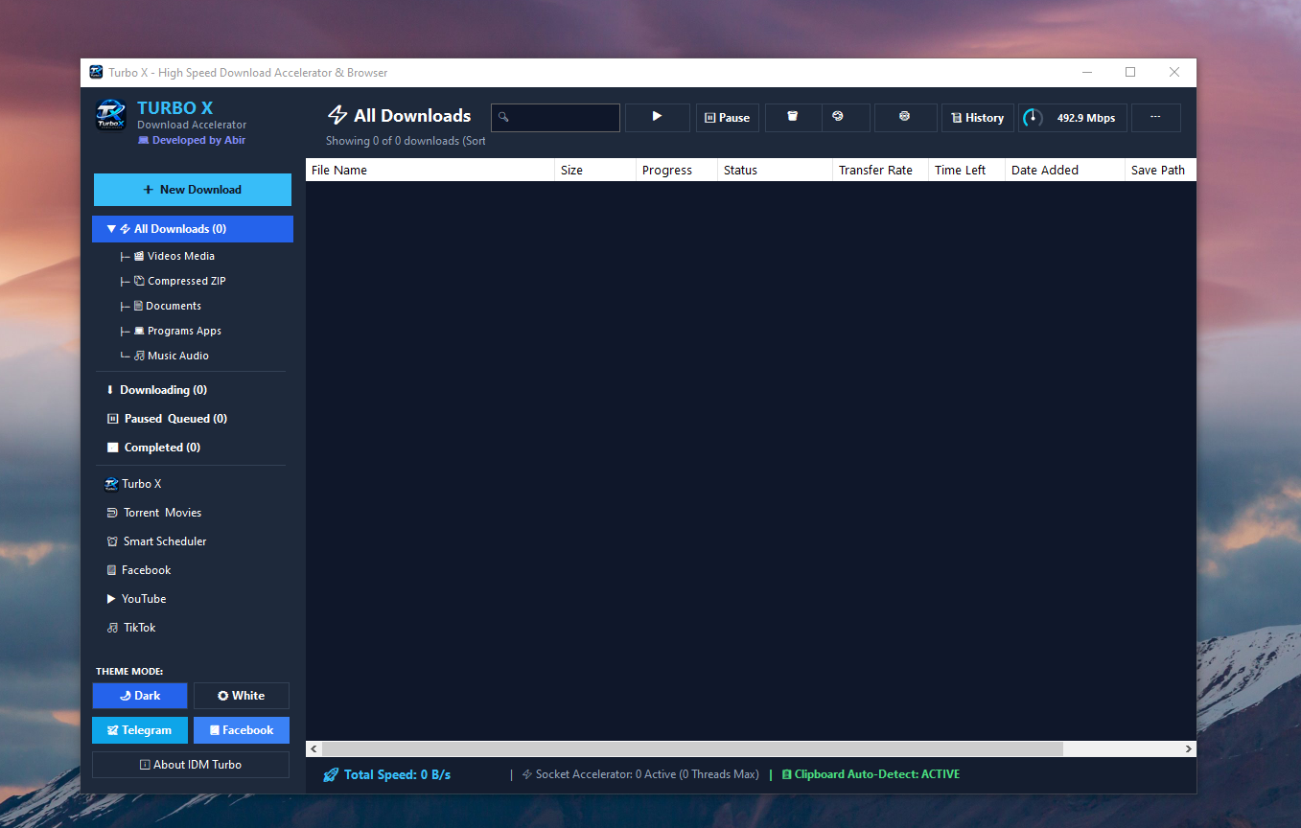Viewport: 1301px width, 828px height.
Task: Open the Music Audio category
Action: tap(171, 356)
